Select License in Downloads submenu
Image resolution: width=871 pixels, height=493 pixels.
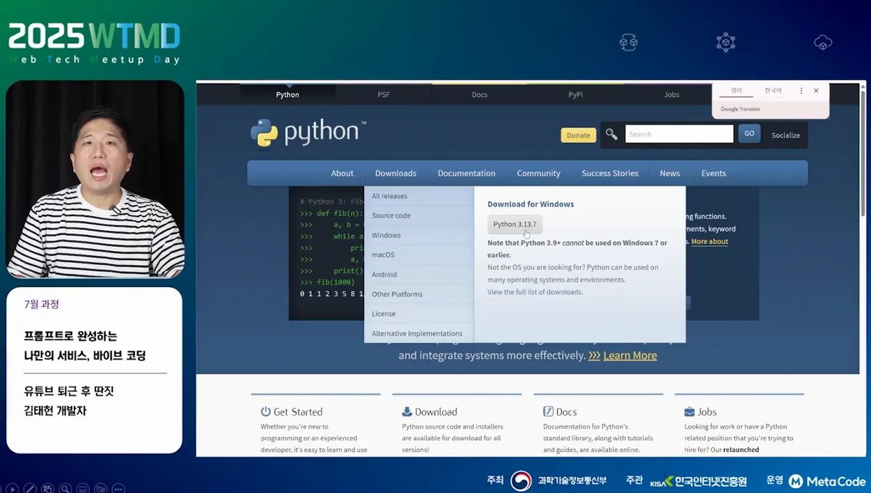click(418, 314)
